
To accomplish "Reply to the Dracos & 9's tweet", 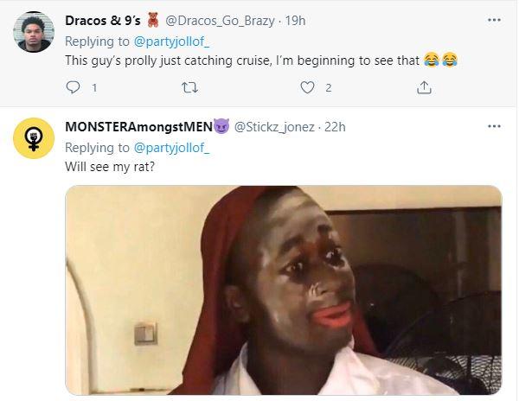I will (x=74, y=87).
